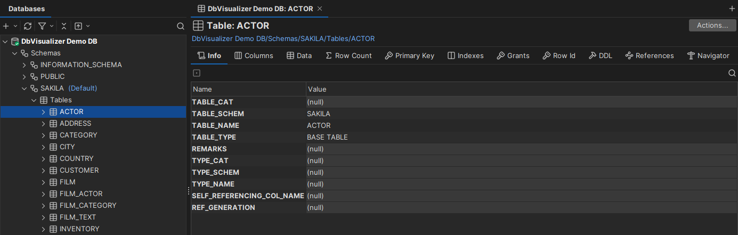This screenshot has width=738, height=235.
Task: Expand the CITY table node
Action: click(44, 147)
